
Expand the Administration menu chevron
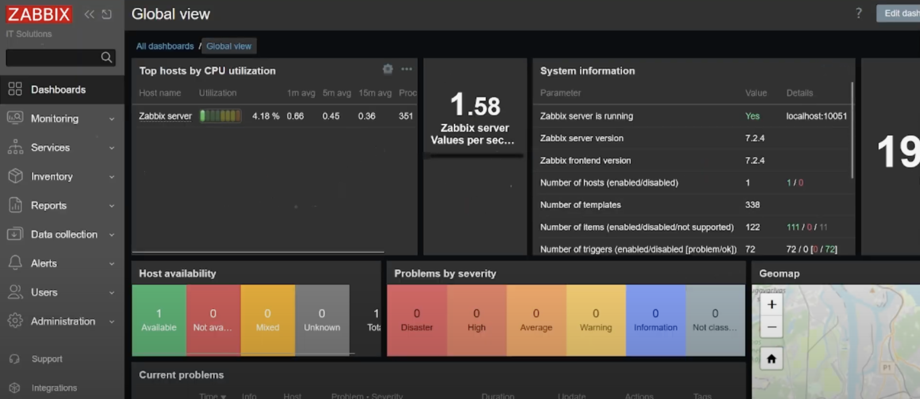click(112, 321)
